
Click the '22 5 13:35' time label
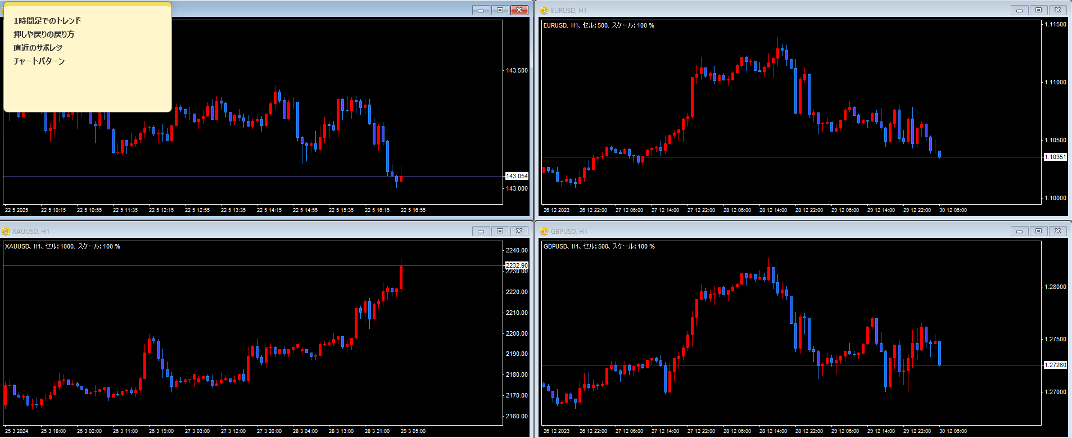(233, 210)
